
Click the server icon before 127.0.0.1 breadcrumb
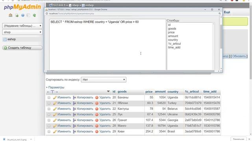[51, 5]
